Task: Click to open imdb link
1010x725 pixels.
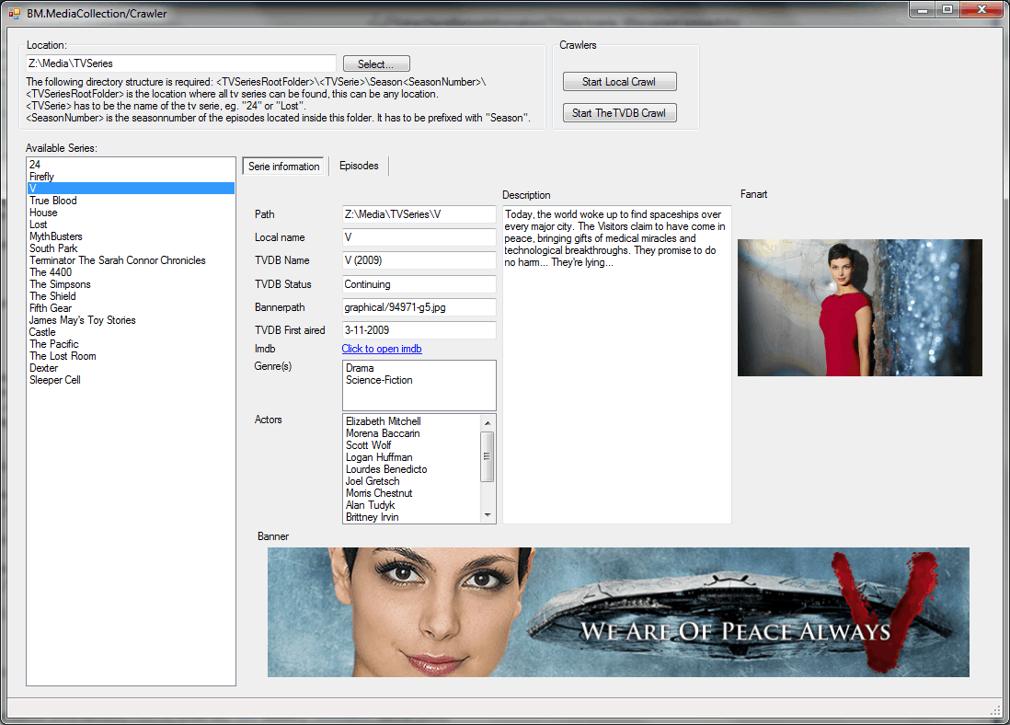Action: click(x=382, y=349)
